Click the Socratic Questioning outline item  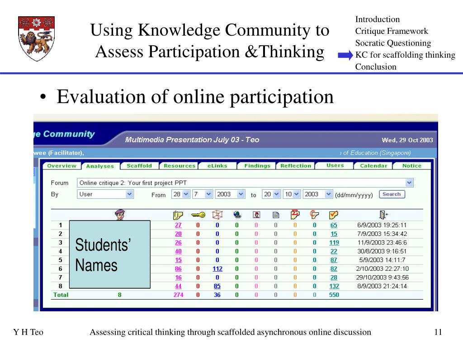[393, 43]
